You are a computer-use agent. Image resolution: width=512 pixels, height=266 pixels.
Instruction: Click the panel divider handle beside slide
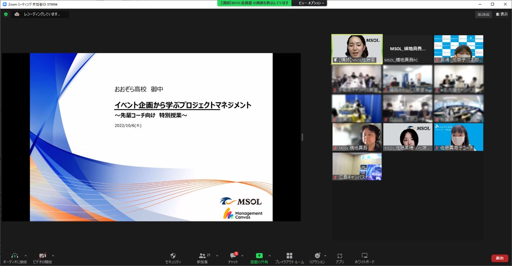point(302,137)
